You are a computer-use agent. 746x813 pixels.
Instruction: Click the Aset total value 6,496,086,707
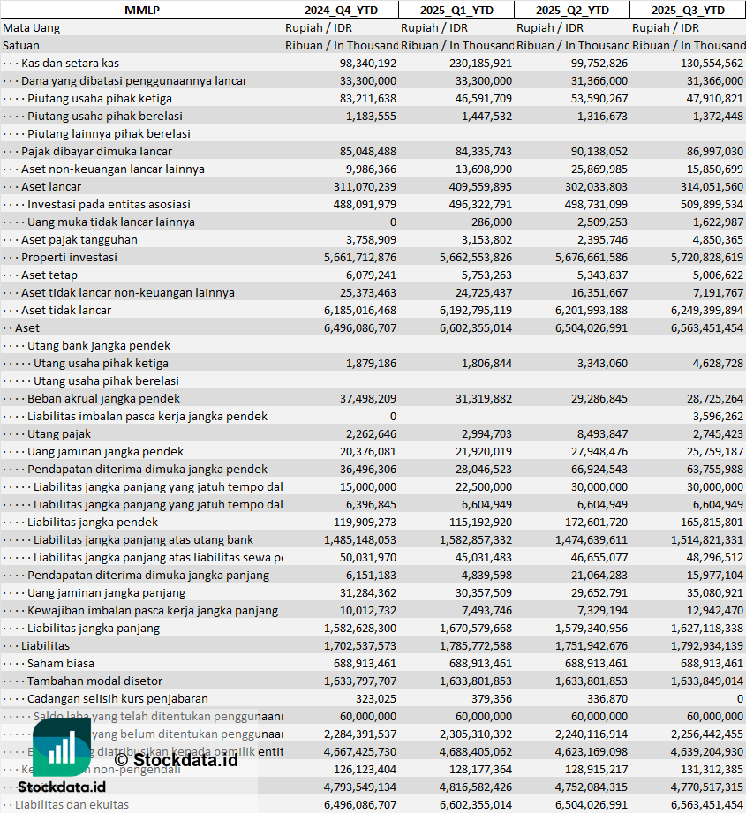click(360, 327)
